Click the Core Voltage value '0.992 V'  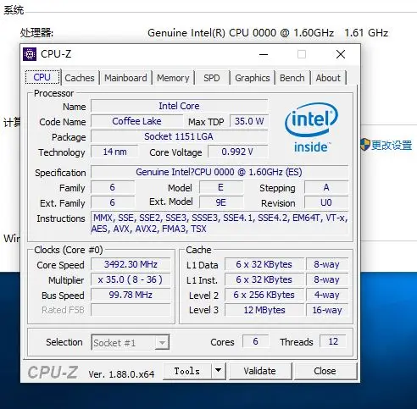(x=237, y=152)
